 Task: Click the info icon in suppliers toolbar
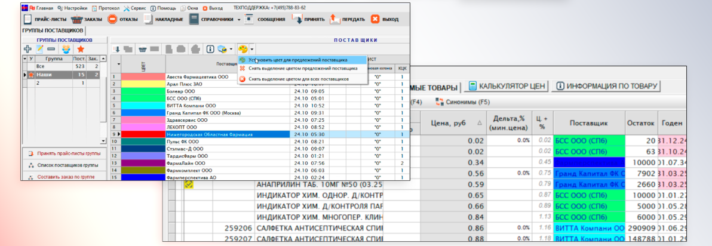click(x=210, y=48)
